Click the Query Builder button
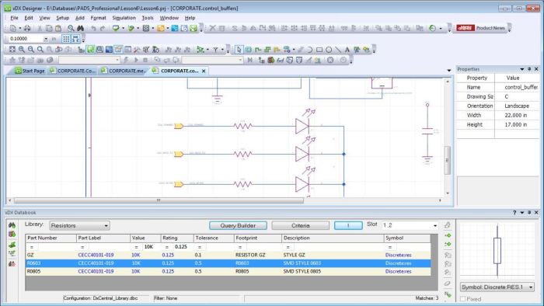The width and height of the screenshot is (544, 306). click(238, 225)
